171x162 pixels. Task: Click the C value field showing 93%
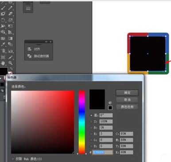[127, 134]
